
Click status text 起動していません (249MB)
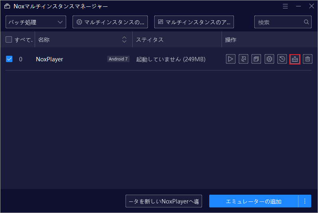click(x=171, y=59)
